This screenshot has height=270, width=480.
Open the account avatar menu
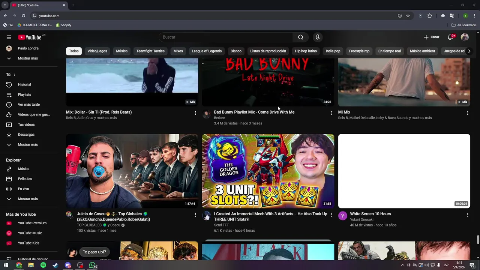(x=465, y=37)
